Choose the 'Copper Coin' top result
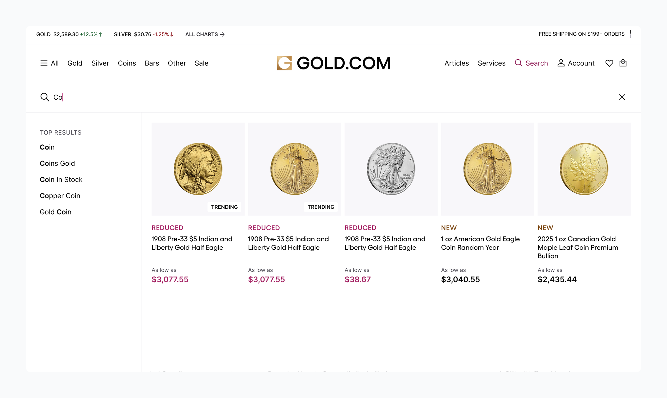 click(60, 196)
